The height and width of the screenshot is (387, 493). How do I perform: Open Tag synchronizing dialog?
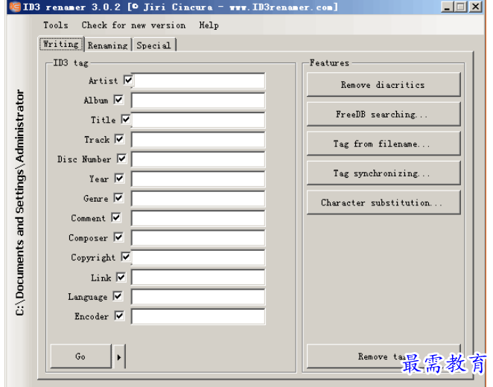tap(384, 173)
